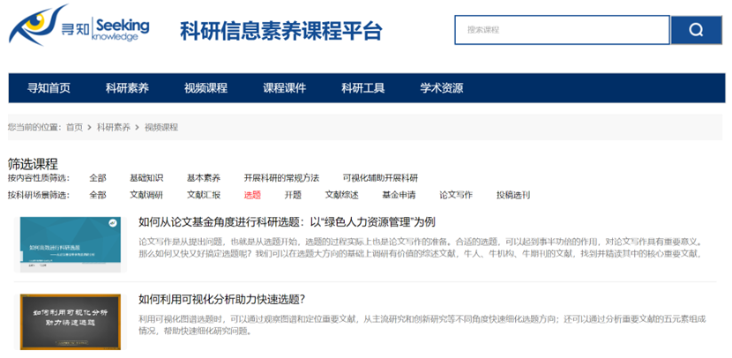
Task: Open the title 如何利用可视化分析助力快速选题
Action: (221, 299)
